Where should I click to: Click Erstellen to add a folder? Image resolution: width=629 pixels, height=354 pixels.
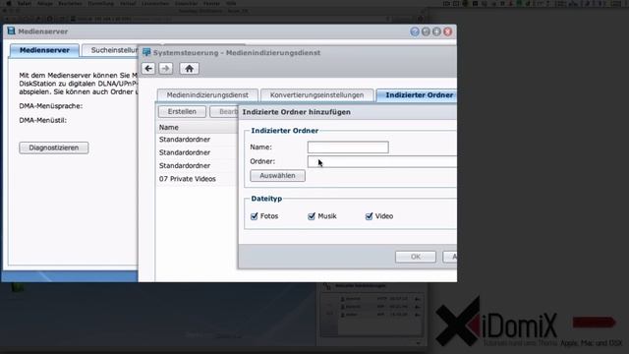click(182, 111)
